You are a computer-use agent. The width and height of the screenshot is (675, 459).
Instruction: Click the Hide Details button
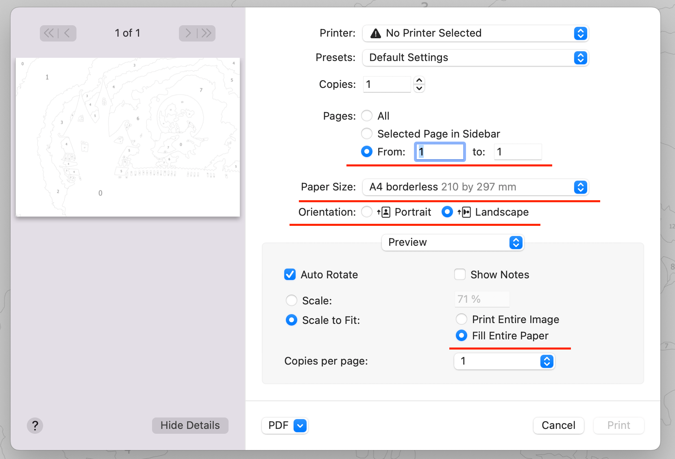[190, 425]
